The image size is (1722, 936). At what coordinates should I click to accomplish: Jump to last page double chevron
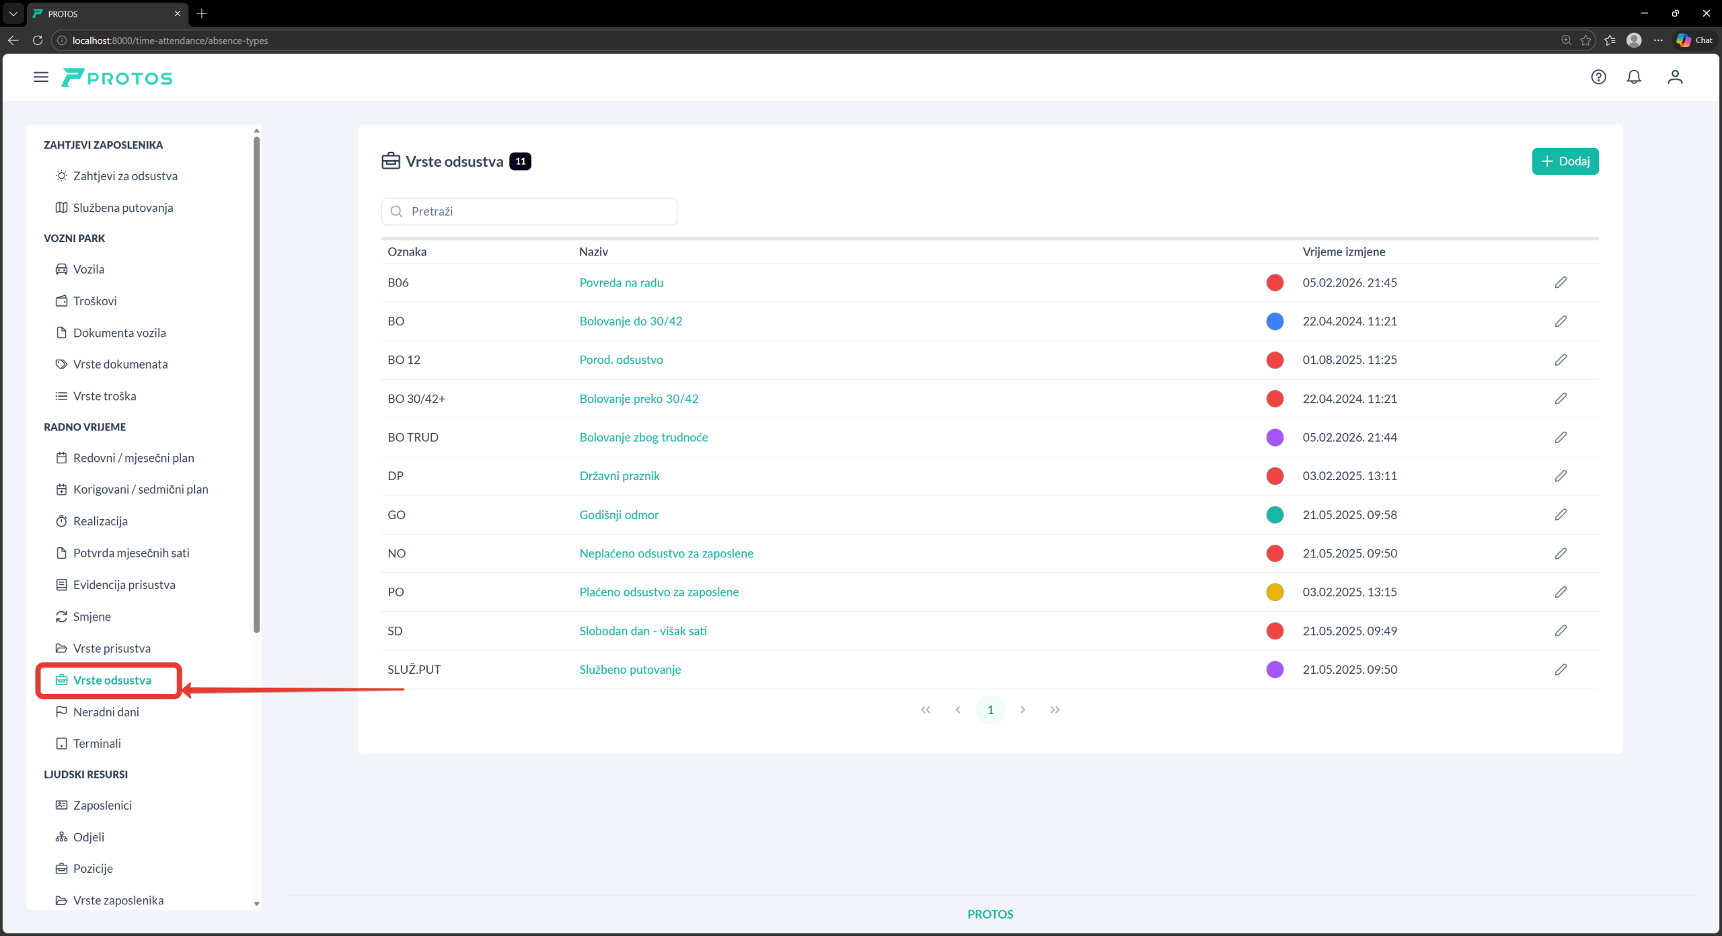pos(1055,710)
